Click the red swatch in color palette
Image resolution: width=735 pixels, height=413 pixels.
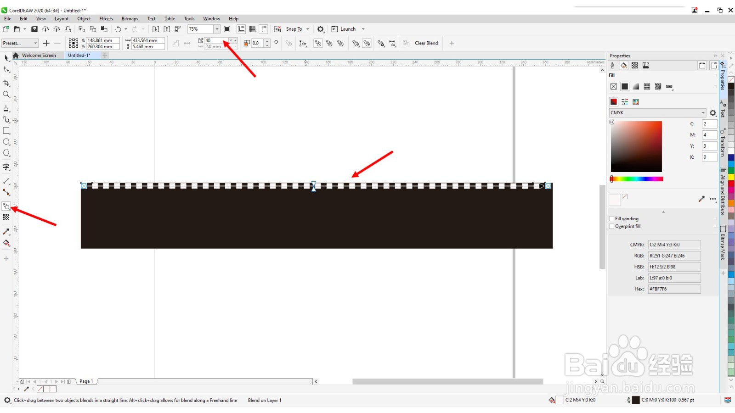(x=731, y=184)
